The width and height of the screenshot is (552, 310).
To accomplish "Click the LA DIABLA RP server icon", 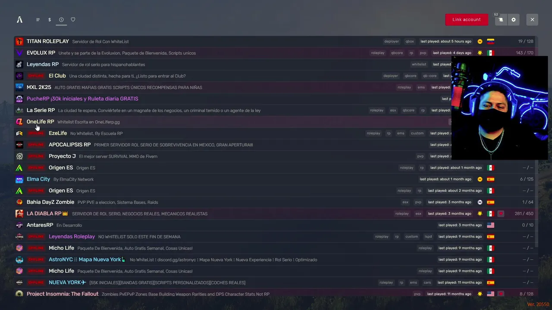I will 19,214.
